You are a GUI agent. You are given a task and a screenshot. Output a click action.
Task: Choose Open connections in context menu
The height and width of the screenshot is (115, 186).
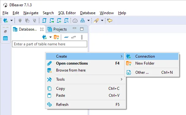[x=85, y=63]
